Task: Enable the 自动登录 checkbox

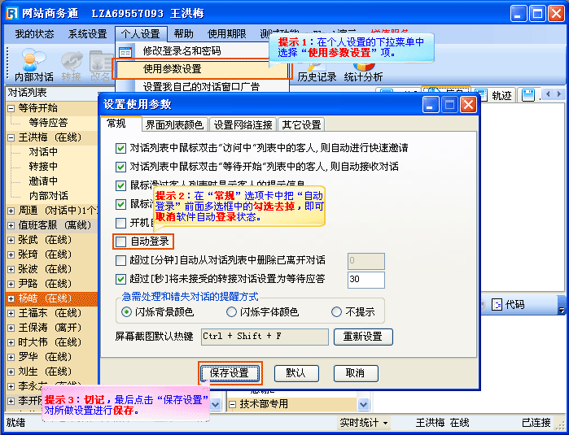Action: pos(121,241)
